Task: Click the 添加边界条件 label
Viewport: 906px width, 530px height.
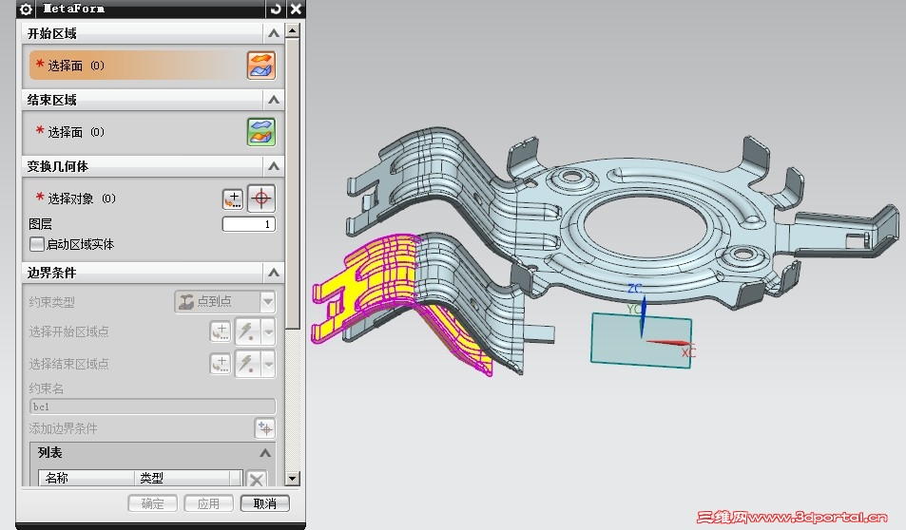Action: 63,428
